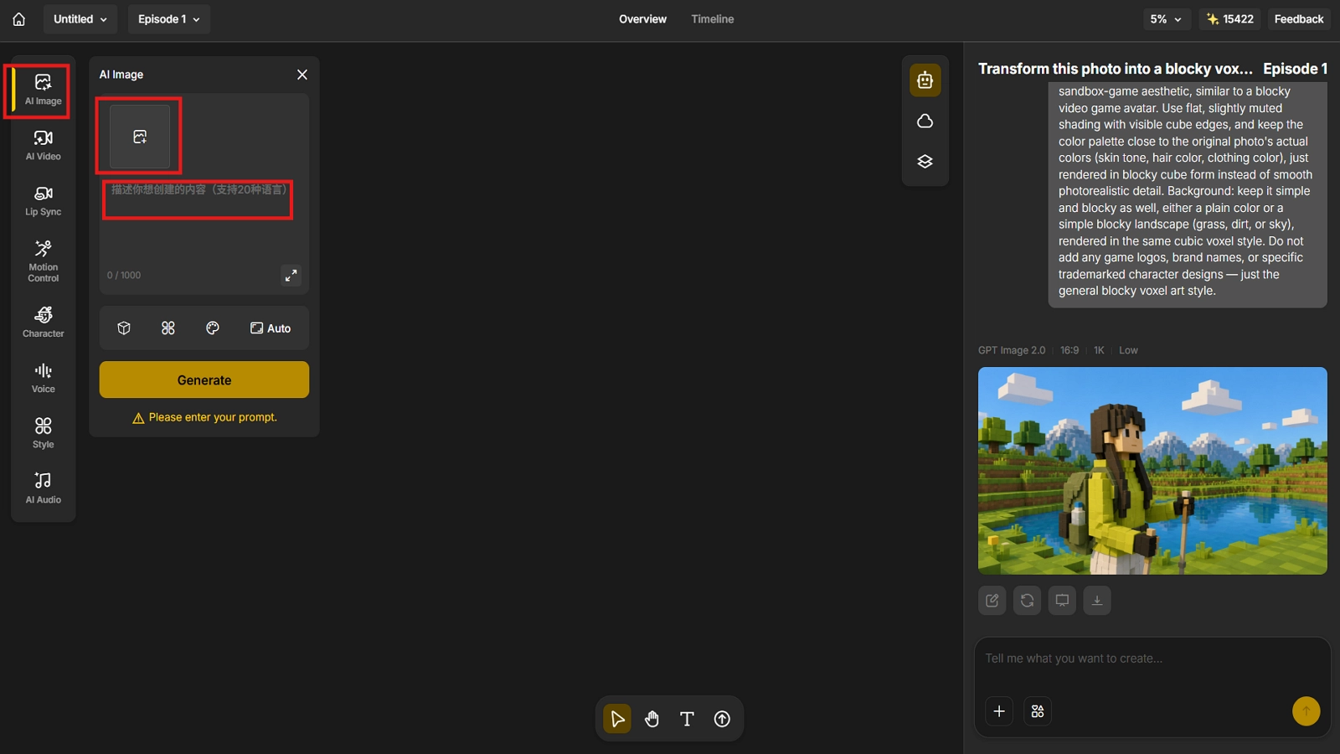Open the 5% zoom dropdown

tap(1166, 18)
